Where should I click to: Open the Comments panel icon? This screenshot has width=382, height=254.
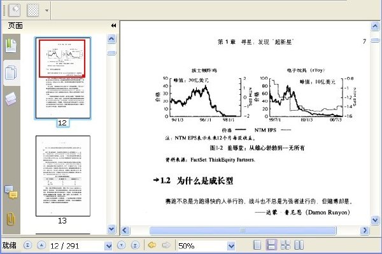(11, 192)
